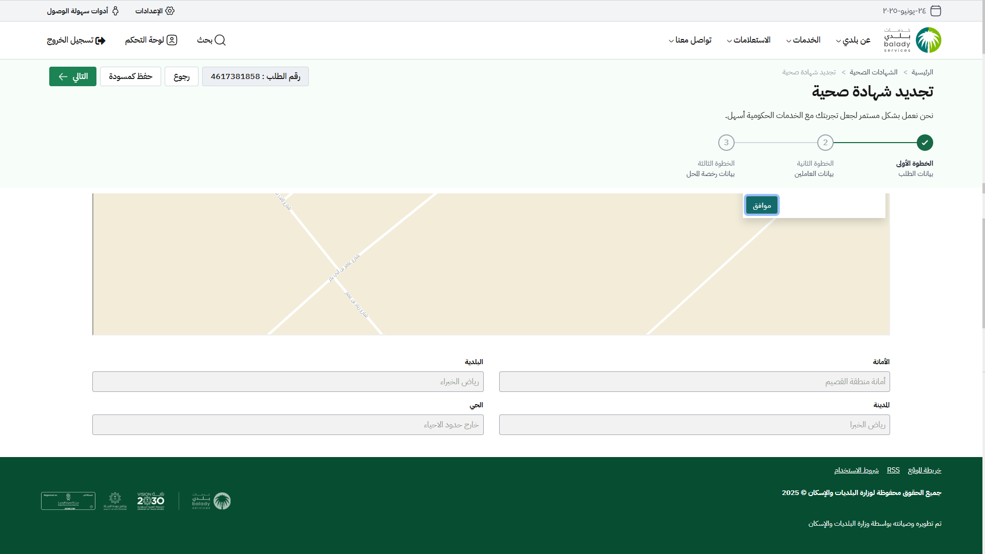The width and height of the screenshot is (985, 554).
Task: Click the completed first step checkmark
Action: click(x=924, y=143)
